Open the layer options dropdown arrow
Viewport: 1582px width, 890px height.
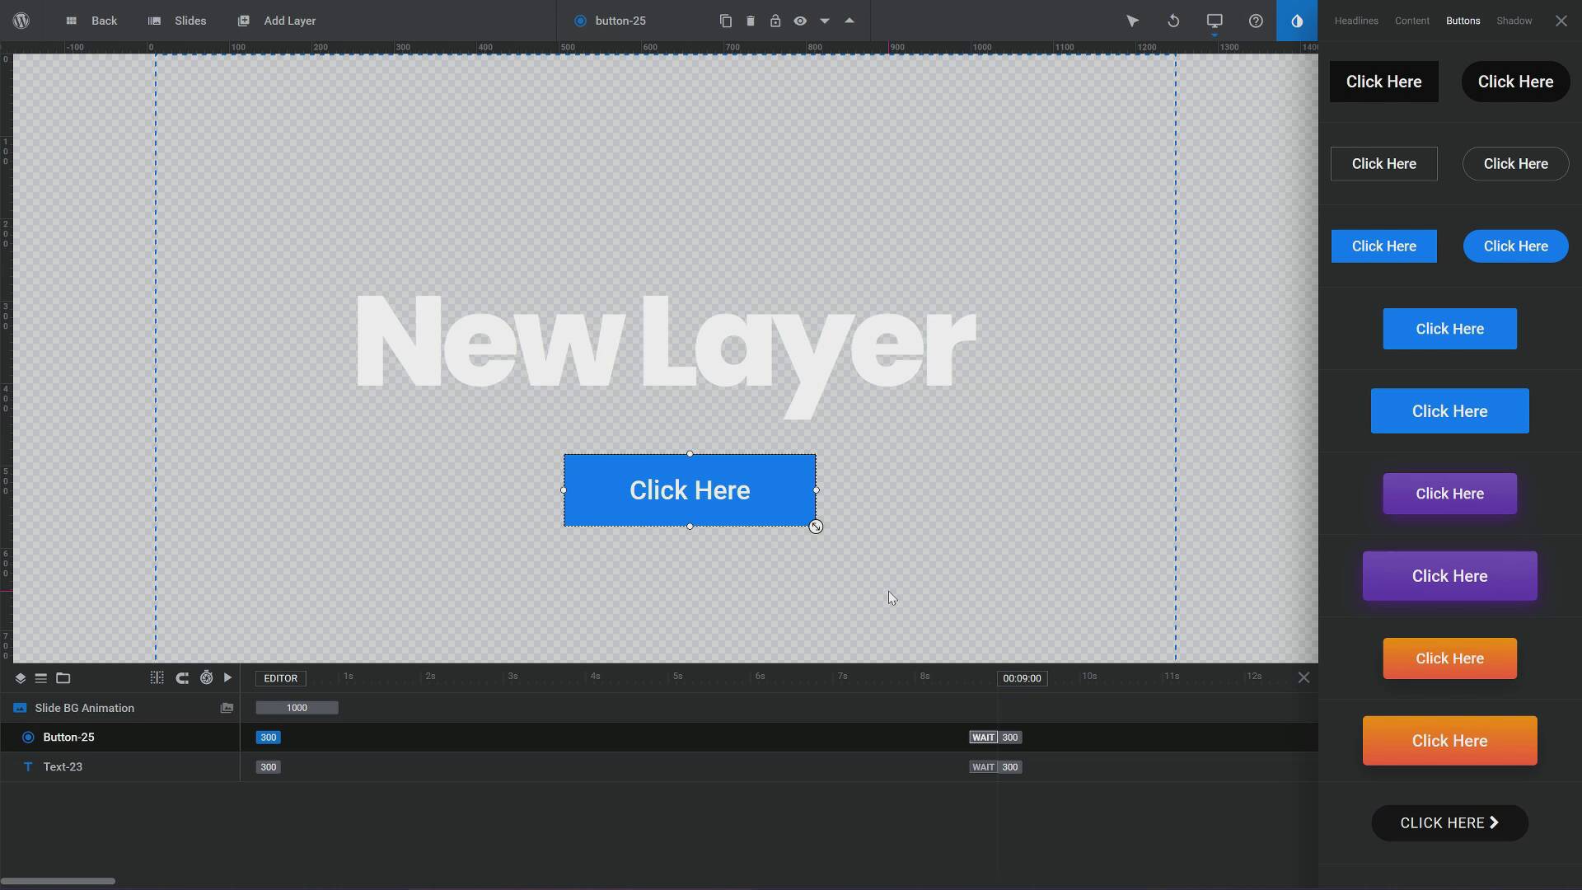coord(825,21)
